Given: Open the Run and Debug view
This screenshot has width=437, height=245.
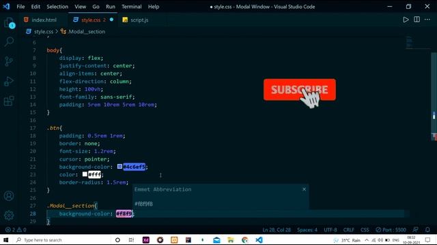Looking at the screenshot, I should coord(9,81).
